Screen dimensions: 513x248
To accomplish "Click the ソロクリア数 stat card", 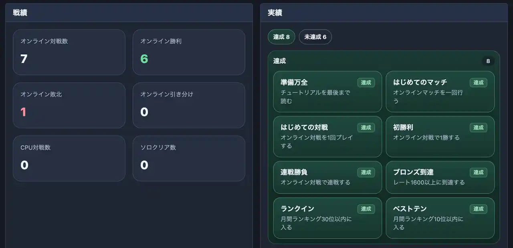I will (x=189, y=158).
